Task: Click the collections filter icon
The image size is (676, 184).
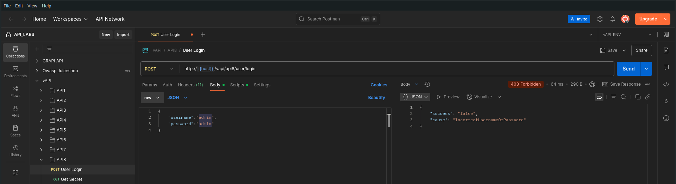Action: pos(49,49)
